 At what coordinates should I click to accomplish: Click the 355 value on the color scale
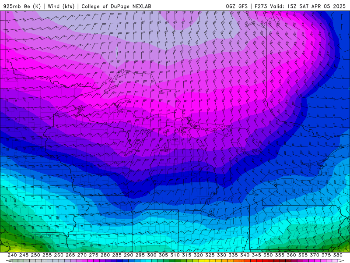pos(280,255)
